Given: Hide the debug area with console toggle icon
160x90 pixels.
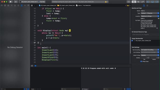Looking at the screenshot, I should (x=32, y=66).
